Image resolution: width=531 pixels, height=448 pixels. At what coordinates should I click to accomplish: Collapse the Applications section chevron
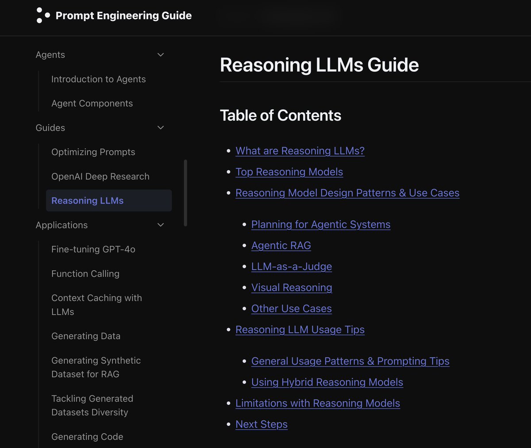click(161, 225)
